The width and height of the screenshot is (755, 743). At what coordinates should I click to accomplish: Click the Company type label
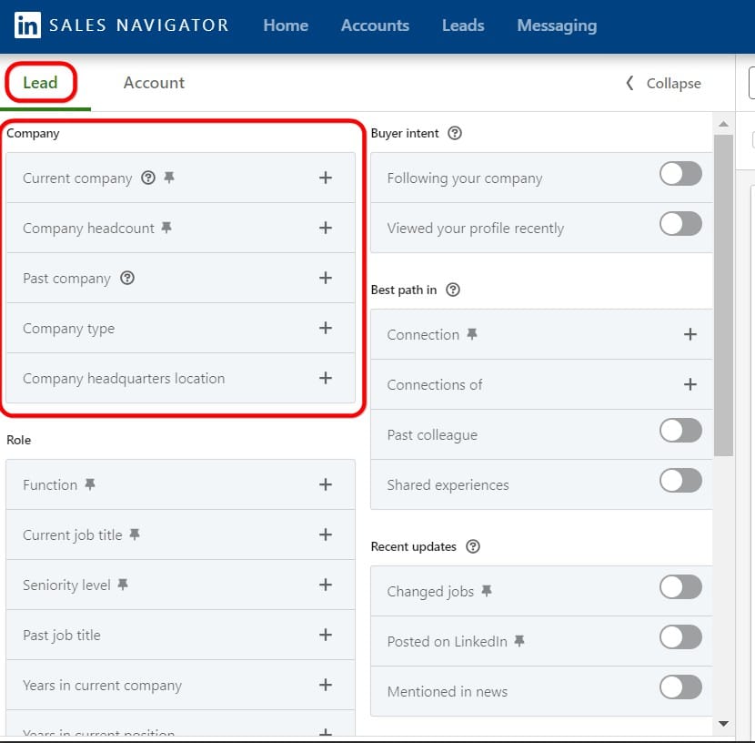coord(69,329)
